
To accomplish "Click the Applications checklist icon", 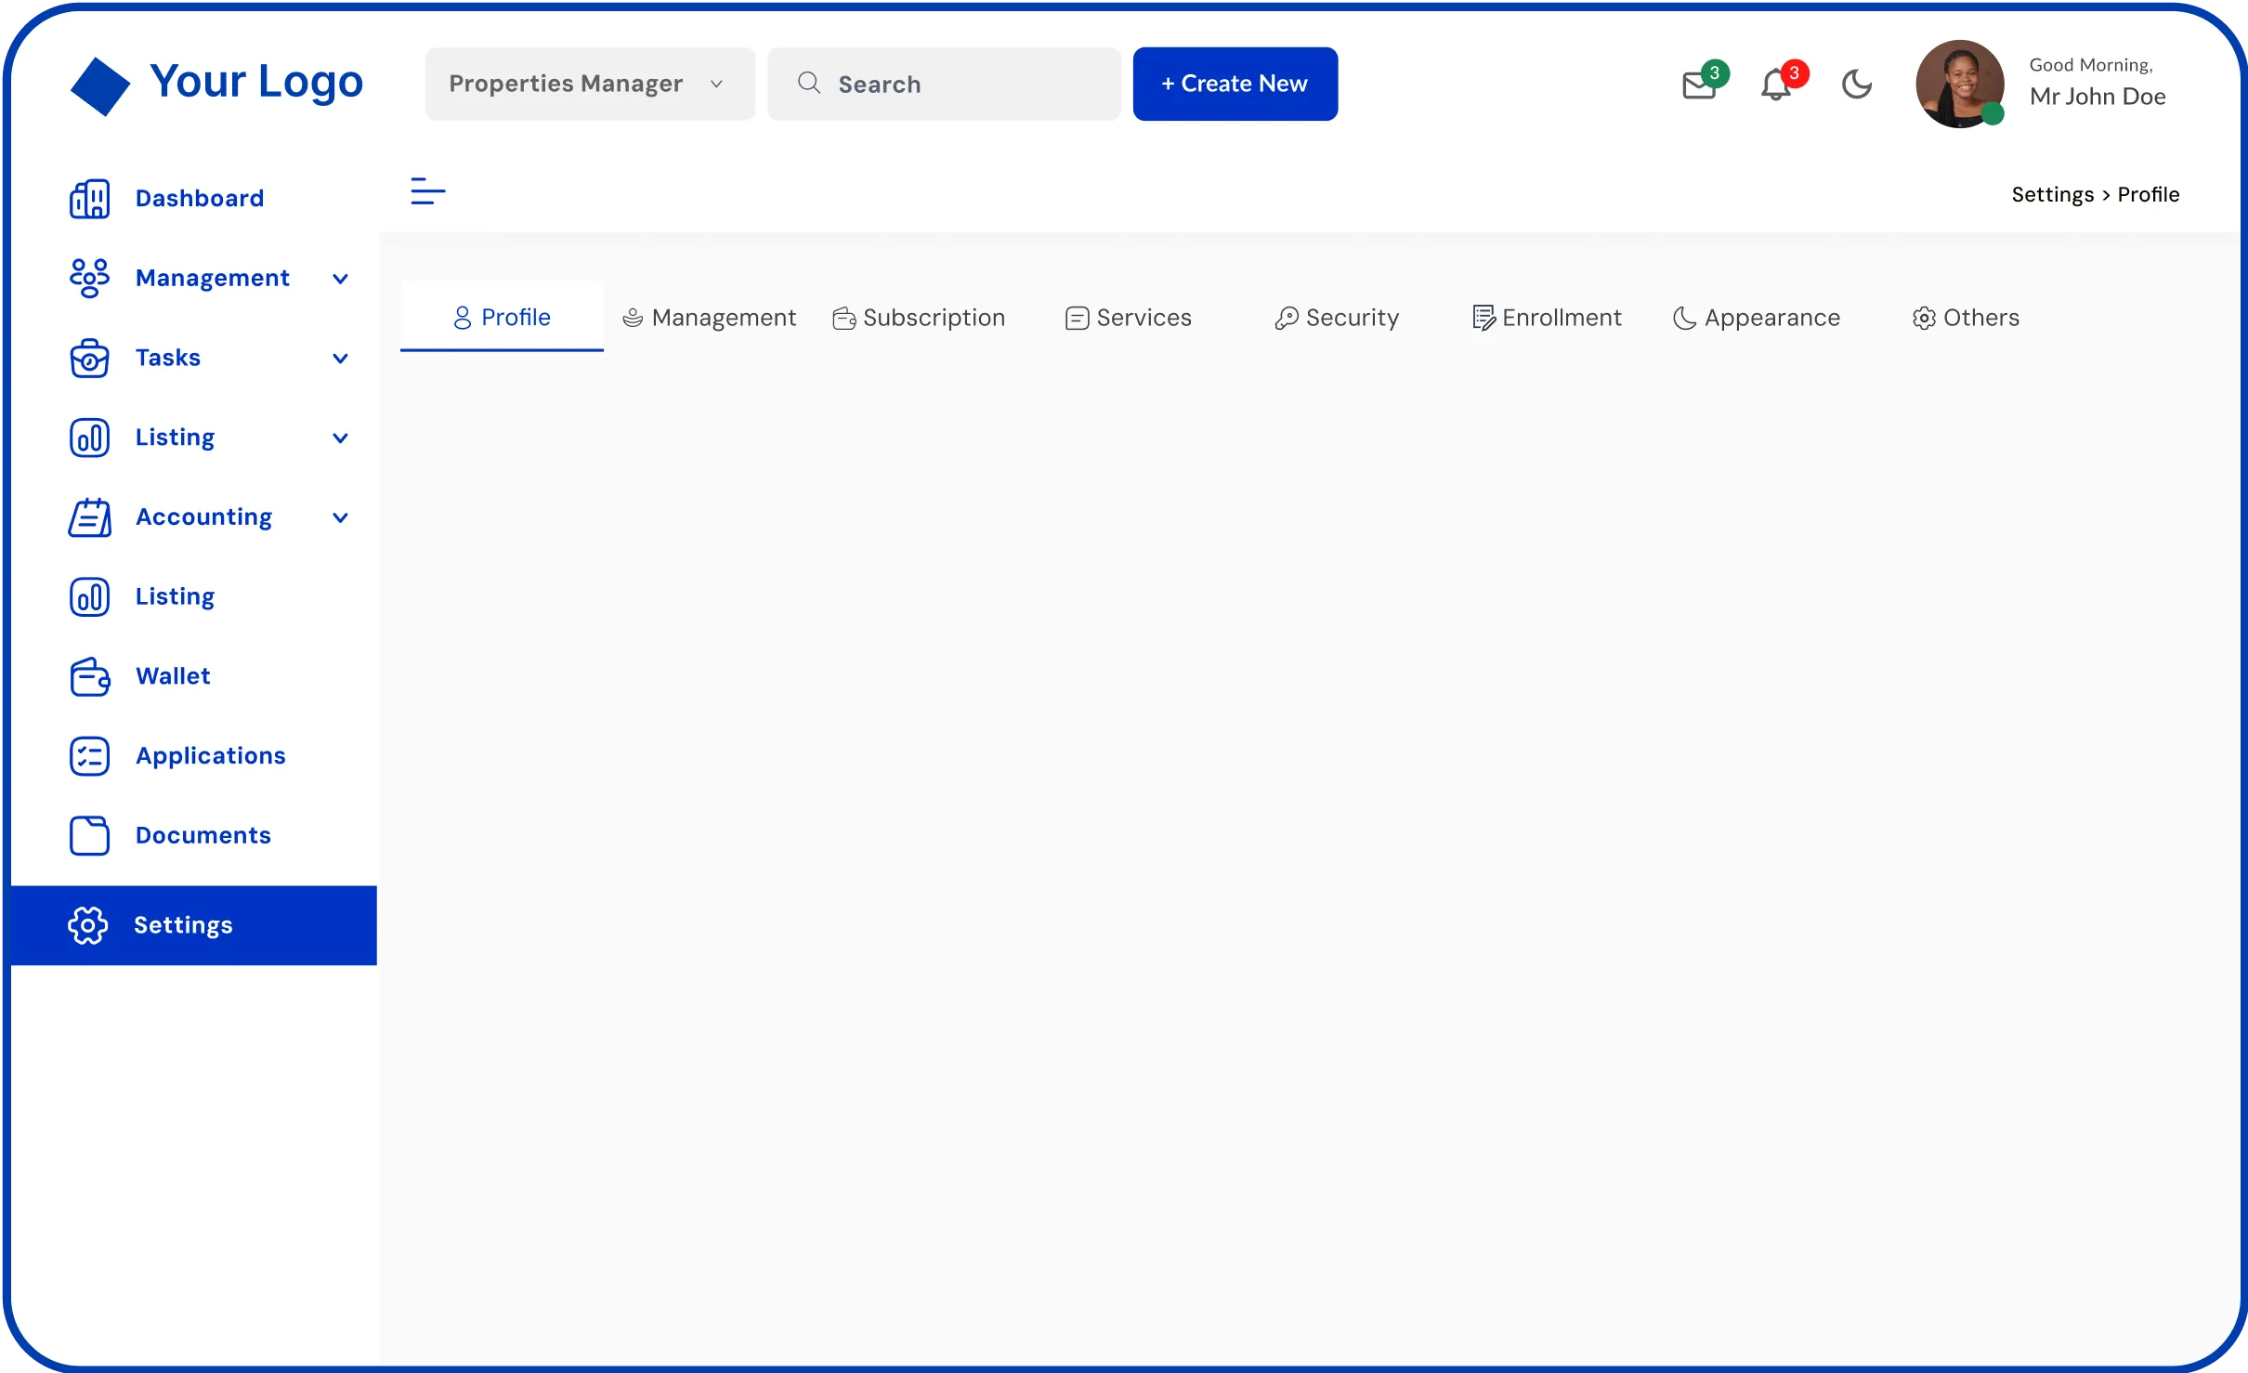I will click(x=89, y=756).
